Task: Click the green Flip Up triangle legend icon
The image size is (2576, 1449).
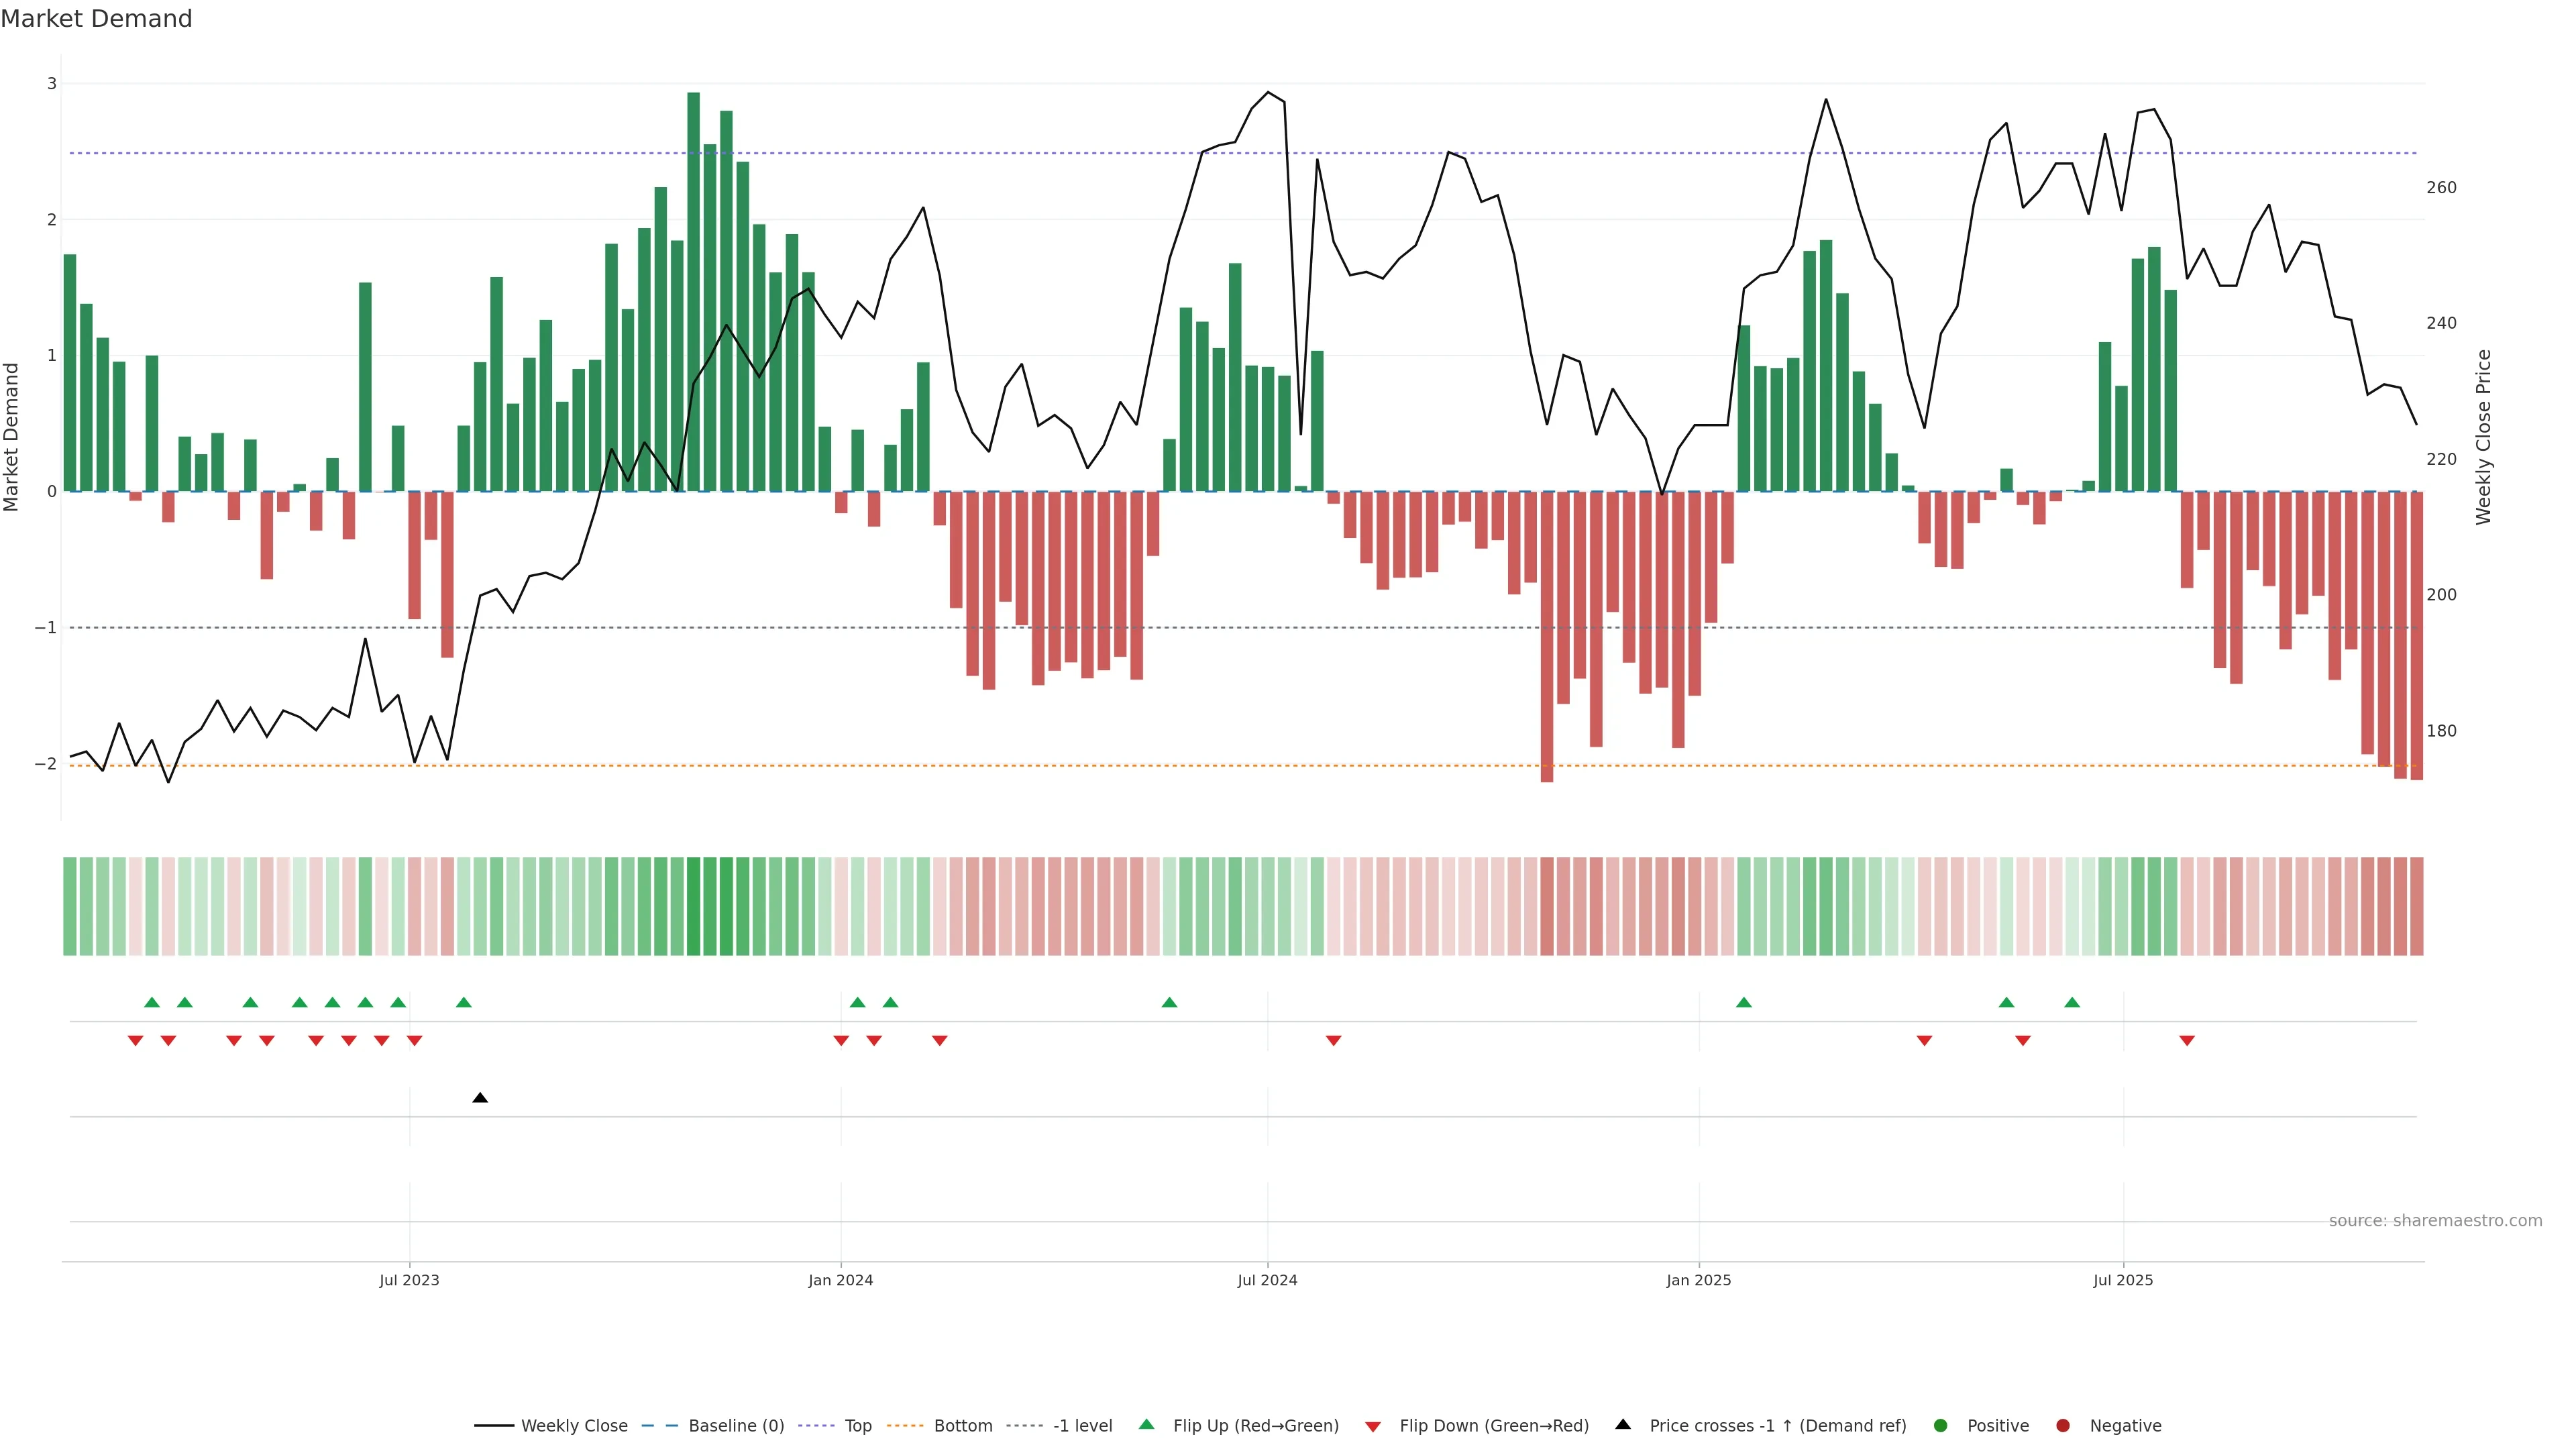Action: point(1147,1424)
